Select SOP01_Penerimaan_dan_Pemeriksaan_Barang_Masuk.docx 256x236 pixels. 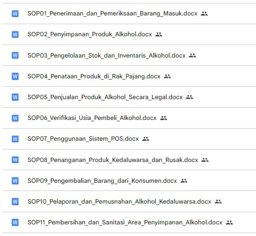[x=112, y=14]
